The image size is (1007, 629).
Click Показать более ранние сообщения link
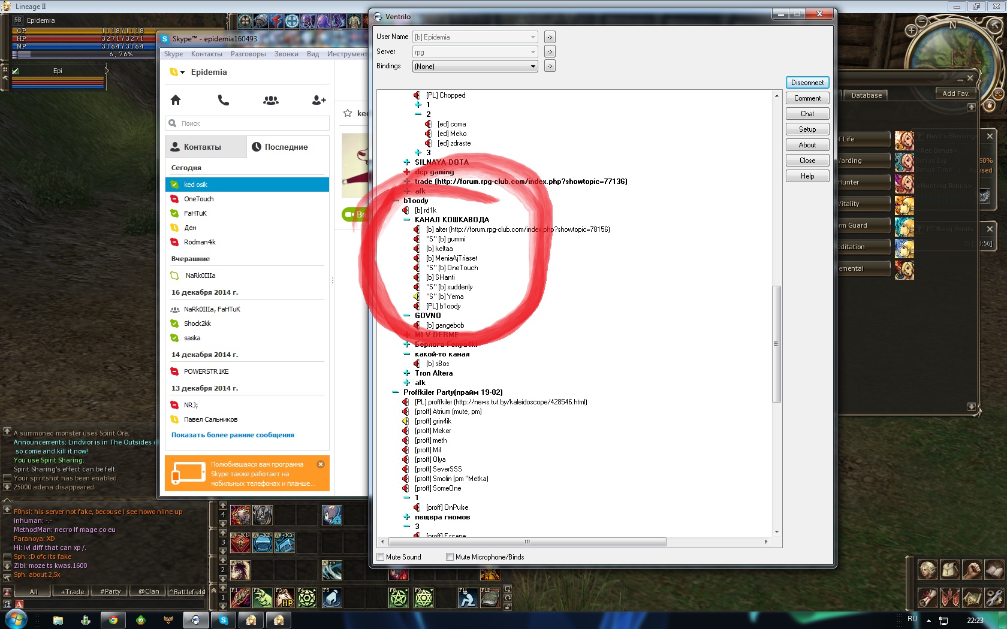click(x=233, y=435)
